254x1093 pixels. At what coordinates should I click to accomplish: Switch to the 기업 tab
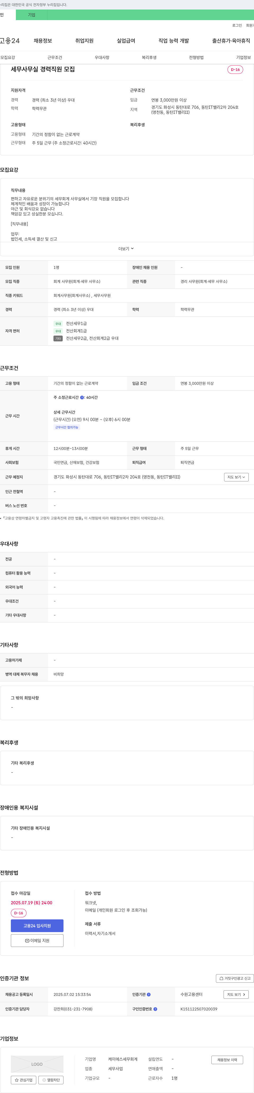click(32, 15)
